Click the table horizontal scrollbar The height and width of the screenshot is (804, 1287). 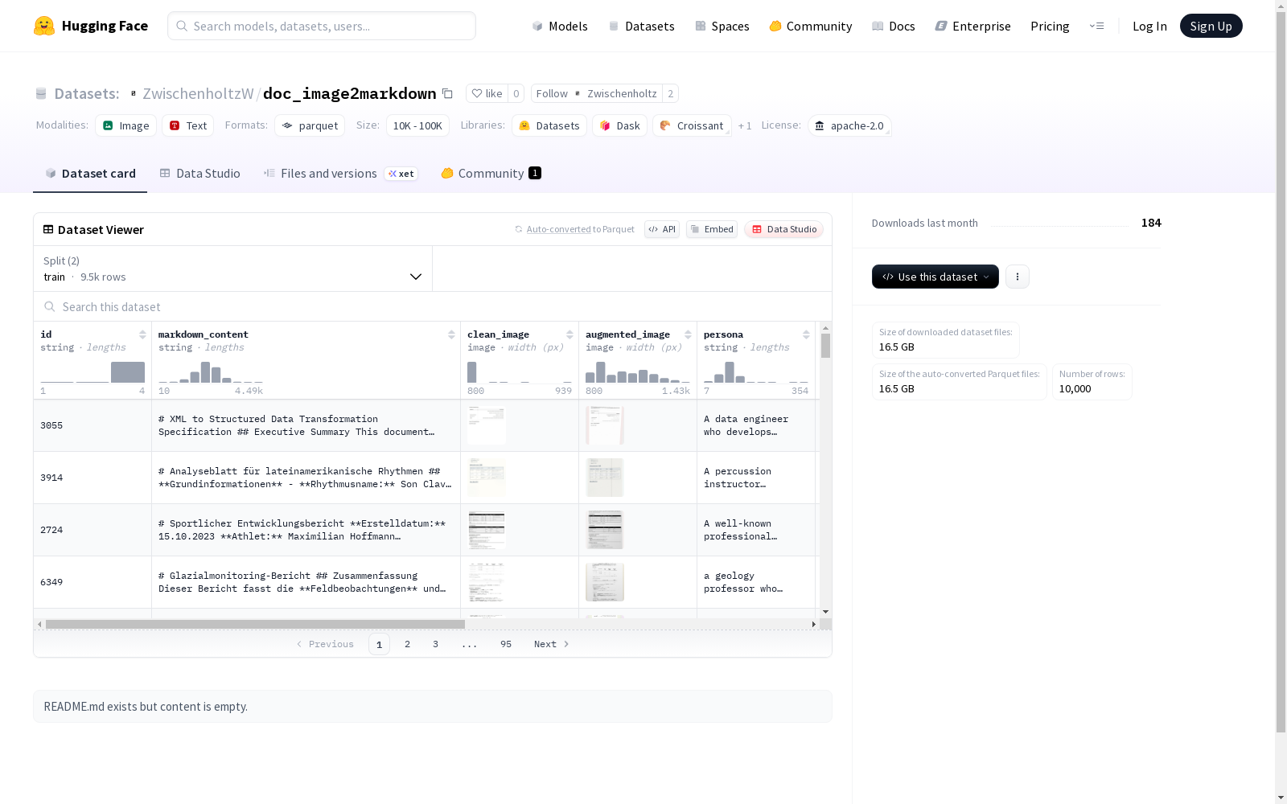point(255,624)
